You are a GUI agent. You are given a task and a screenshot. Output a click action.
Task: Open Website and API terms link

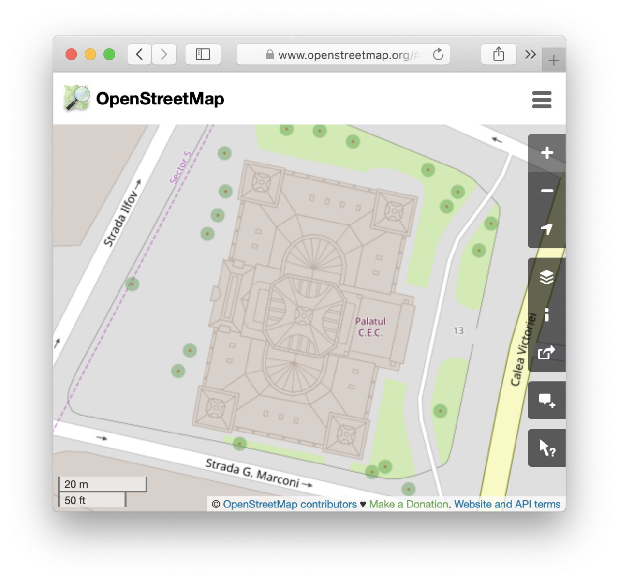point(507,504)
